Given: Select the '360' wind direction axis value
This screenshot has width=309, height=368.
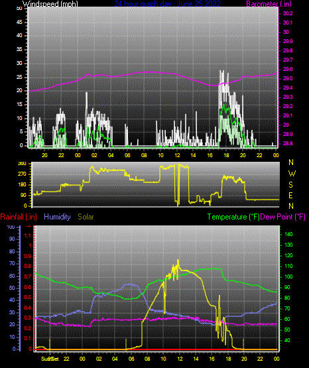Looking at the screenshot, I should 22,164.
